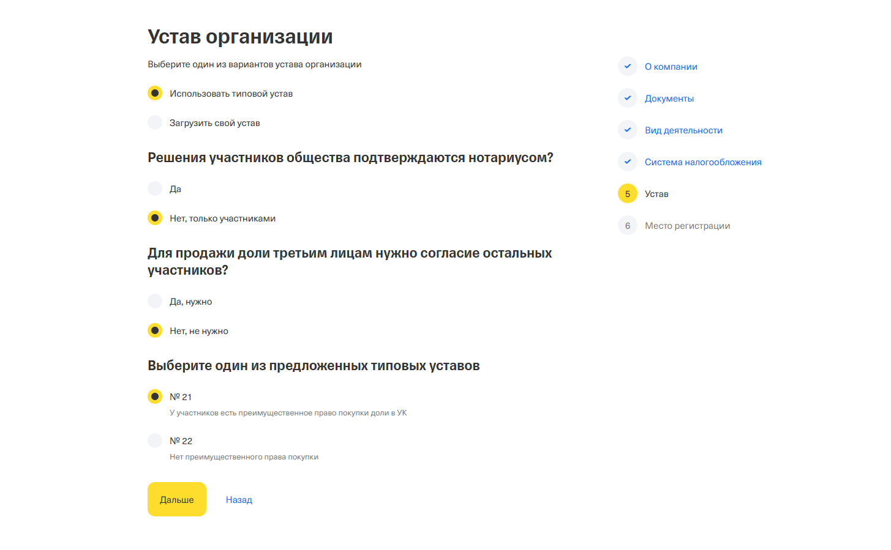Image resolution: width=891 pixels, height=550 pixels.
Task: Select the 'Устав' step label
Action: (x=656, y=194)
